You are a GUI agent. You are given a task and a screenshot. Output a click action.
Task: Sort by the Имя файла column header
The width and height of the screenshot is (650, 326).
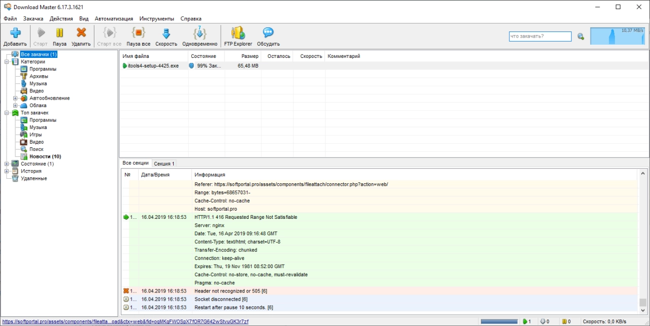click(153, 56)
